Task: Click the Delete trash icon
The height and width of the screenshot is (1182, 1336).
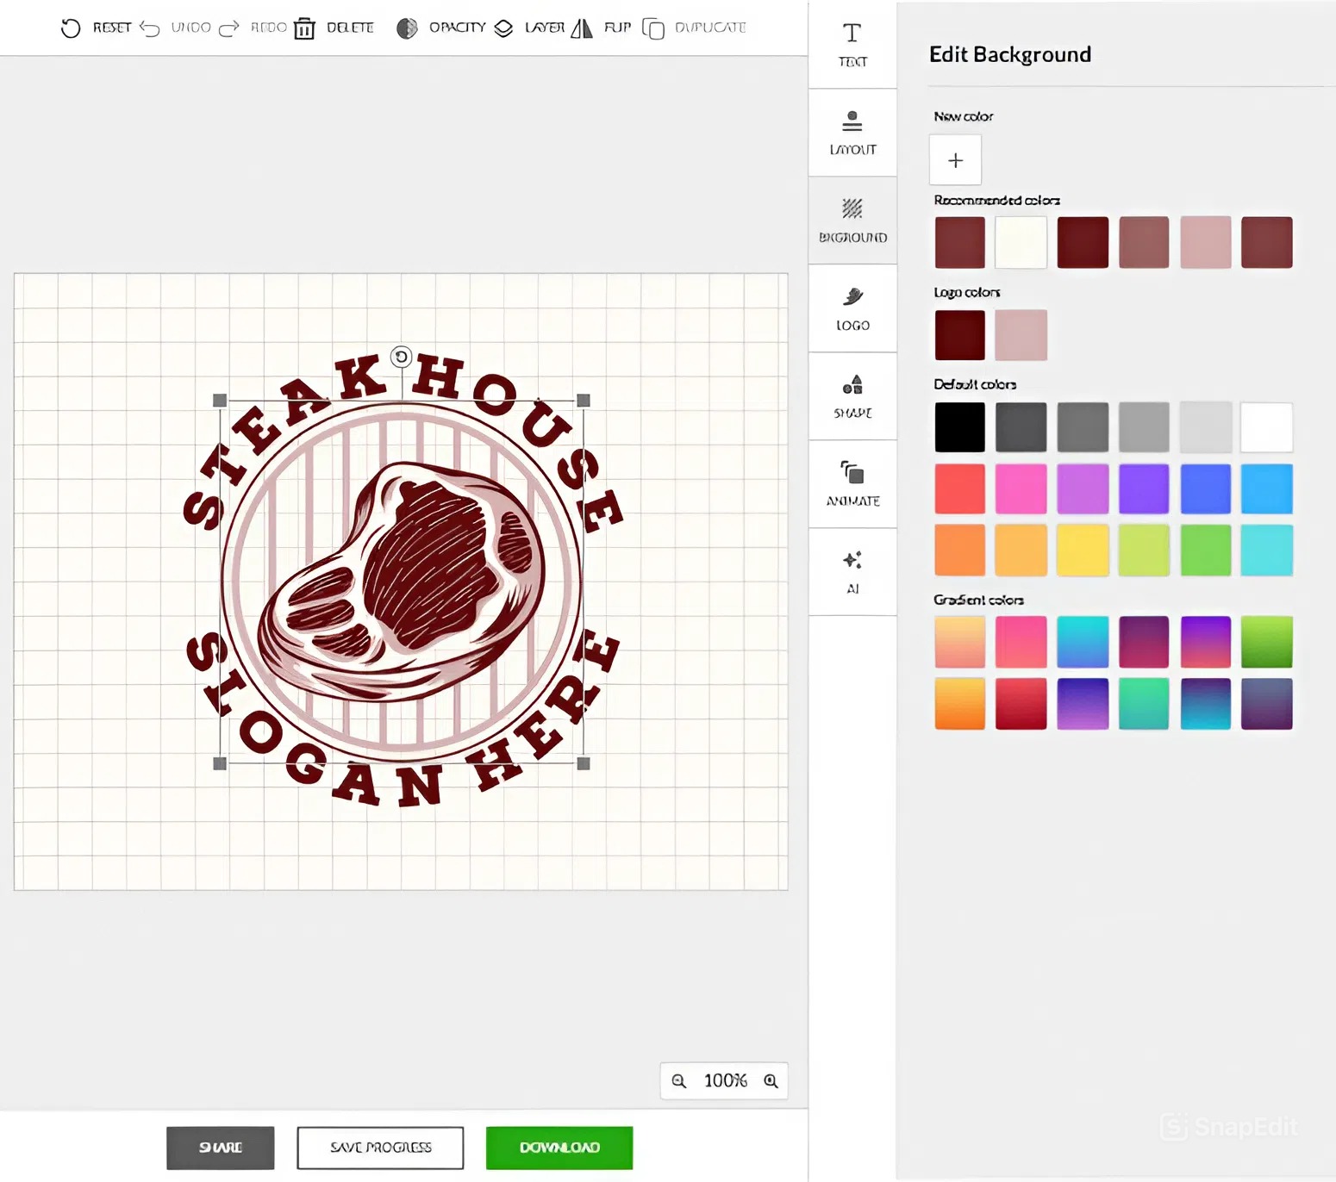Action: point(304,28)
